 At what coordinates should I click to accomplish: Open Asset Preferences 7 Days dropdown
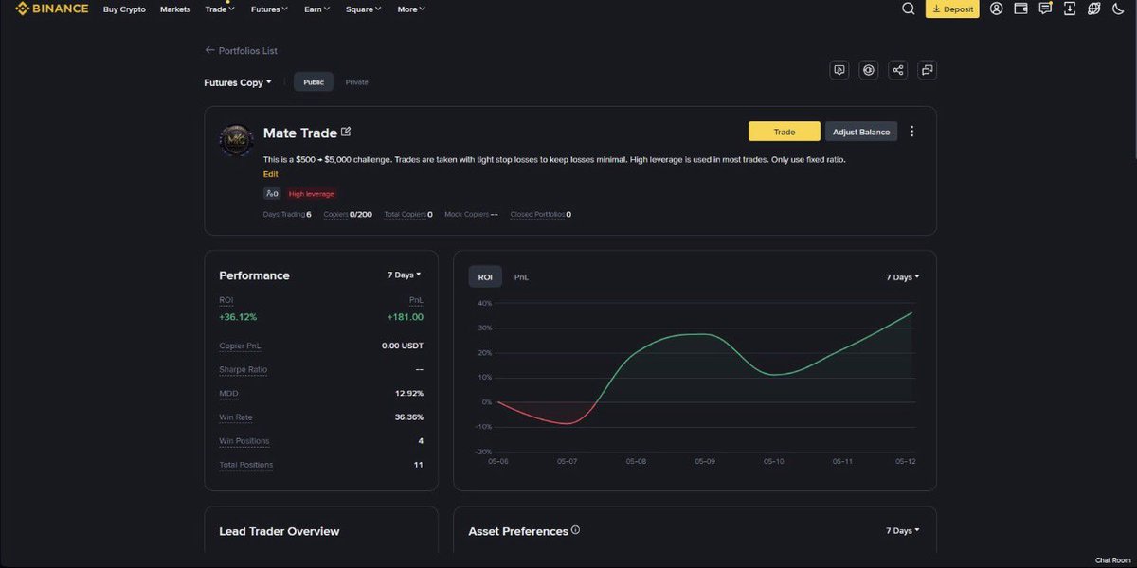click(x=903, y=530)
